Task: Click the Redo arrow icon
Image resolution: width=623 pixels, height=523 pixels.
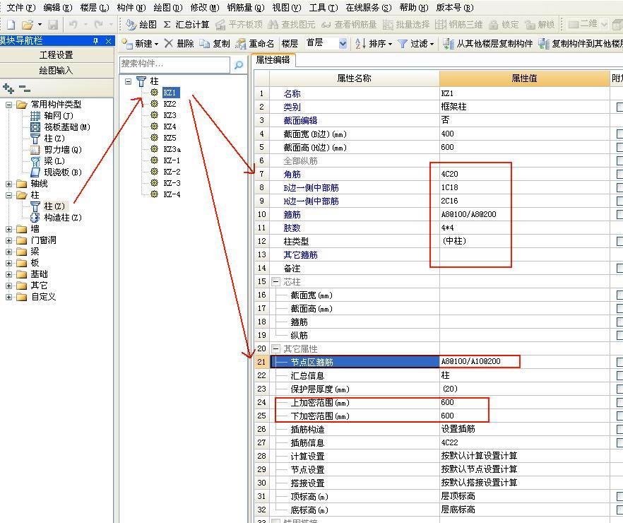Action: click(99, 25)
